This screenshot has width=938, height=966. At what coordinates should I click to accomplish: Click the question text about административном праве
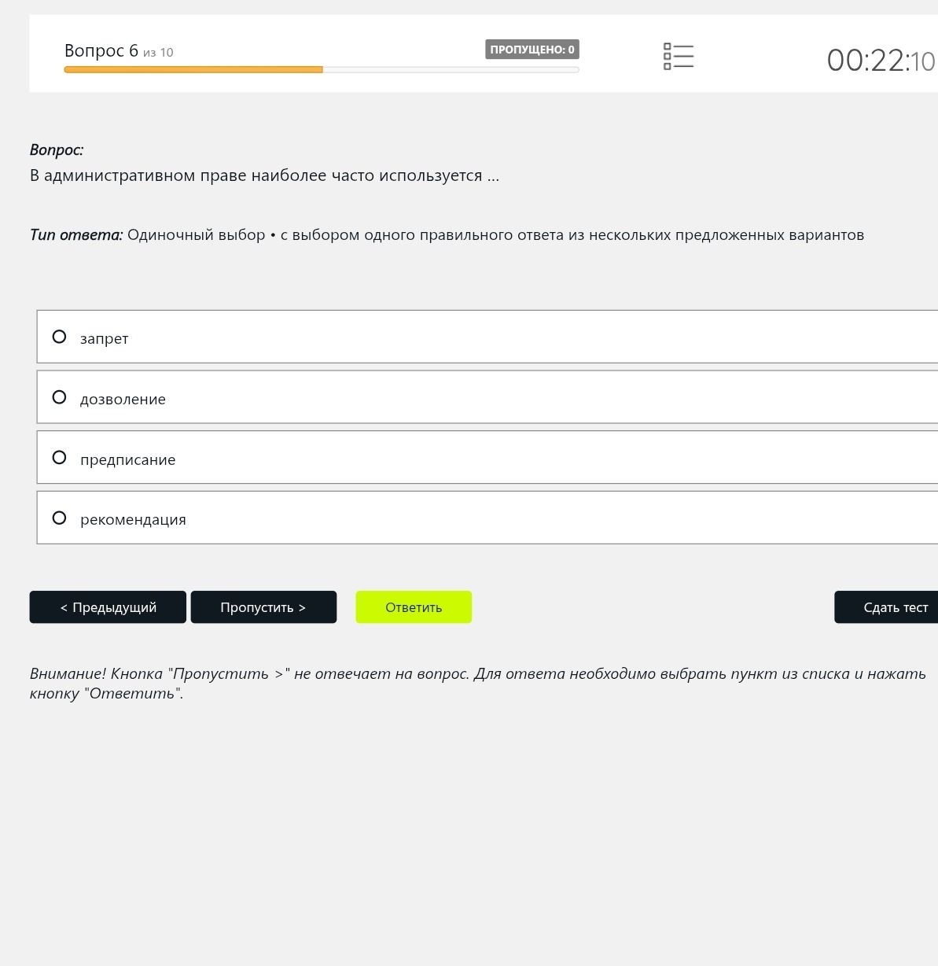click(x=264, y=175)
